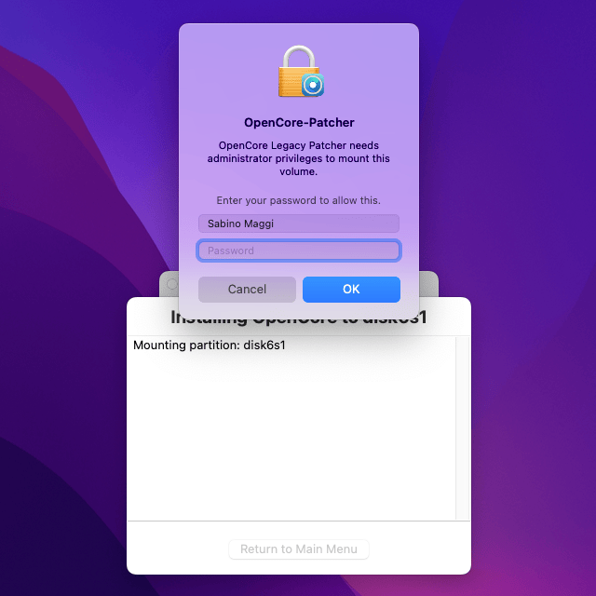Cancel the administrator password prompt
596x596 pixels.
click(247, 290)
